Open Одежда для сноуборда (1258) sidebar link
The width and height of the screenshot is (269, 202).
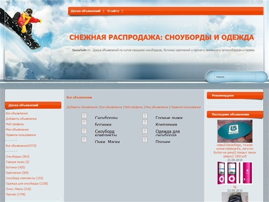point(27,183)
